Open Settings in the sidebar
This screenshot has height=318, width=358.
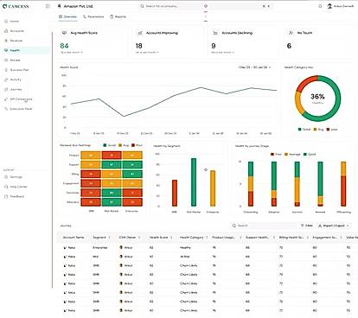click(16, 177)
